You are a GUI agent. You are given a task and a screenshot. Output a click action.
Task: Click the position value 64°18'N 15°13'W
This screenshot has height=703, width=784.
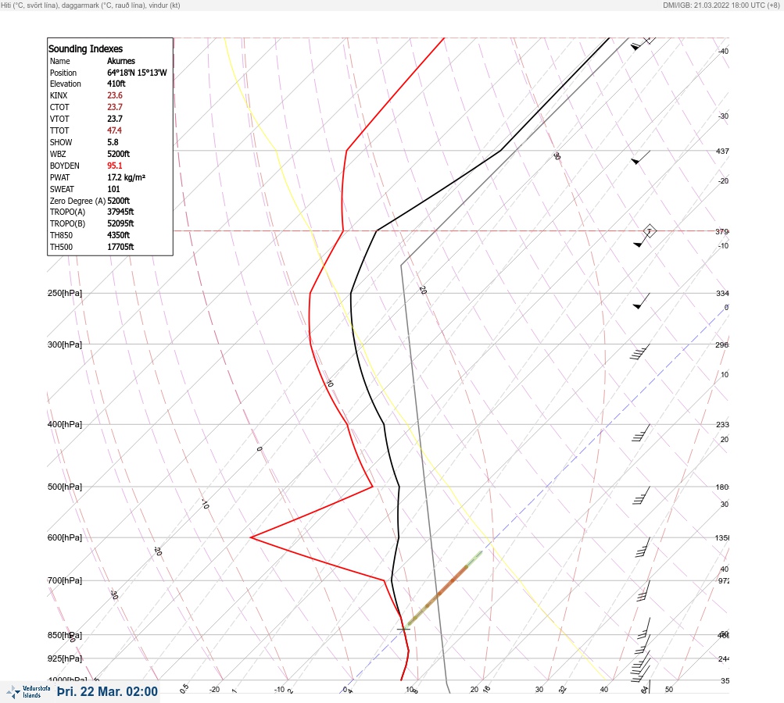(137, 73)
